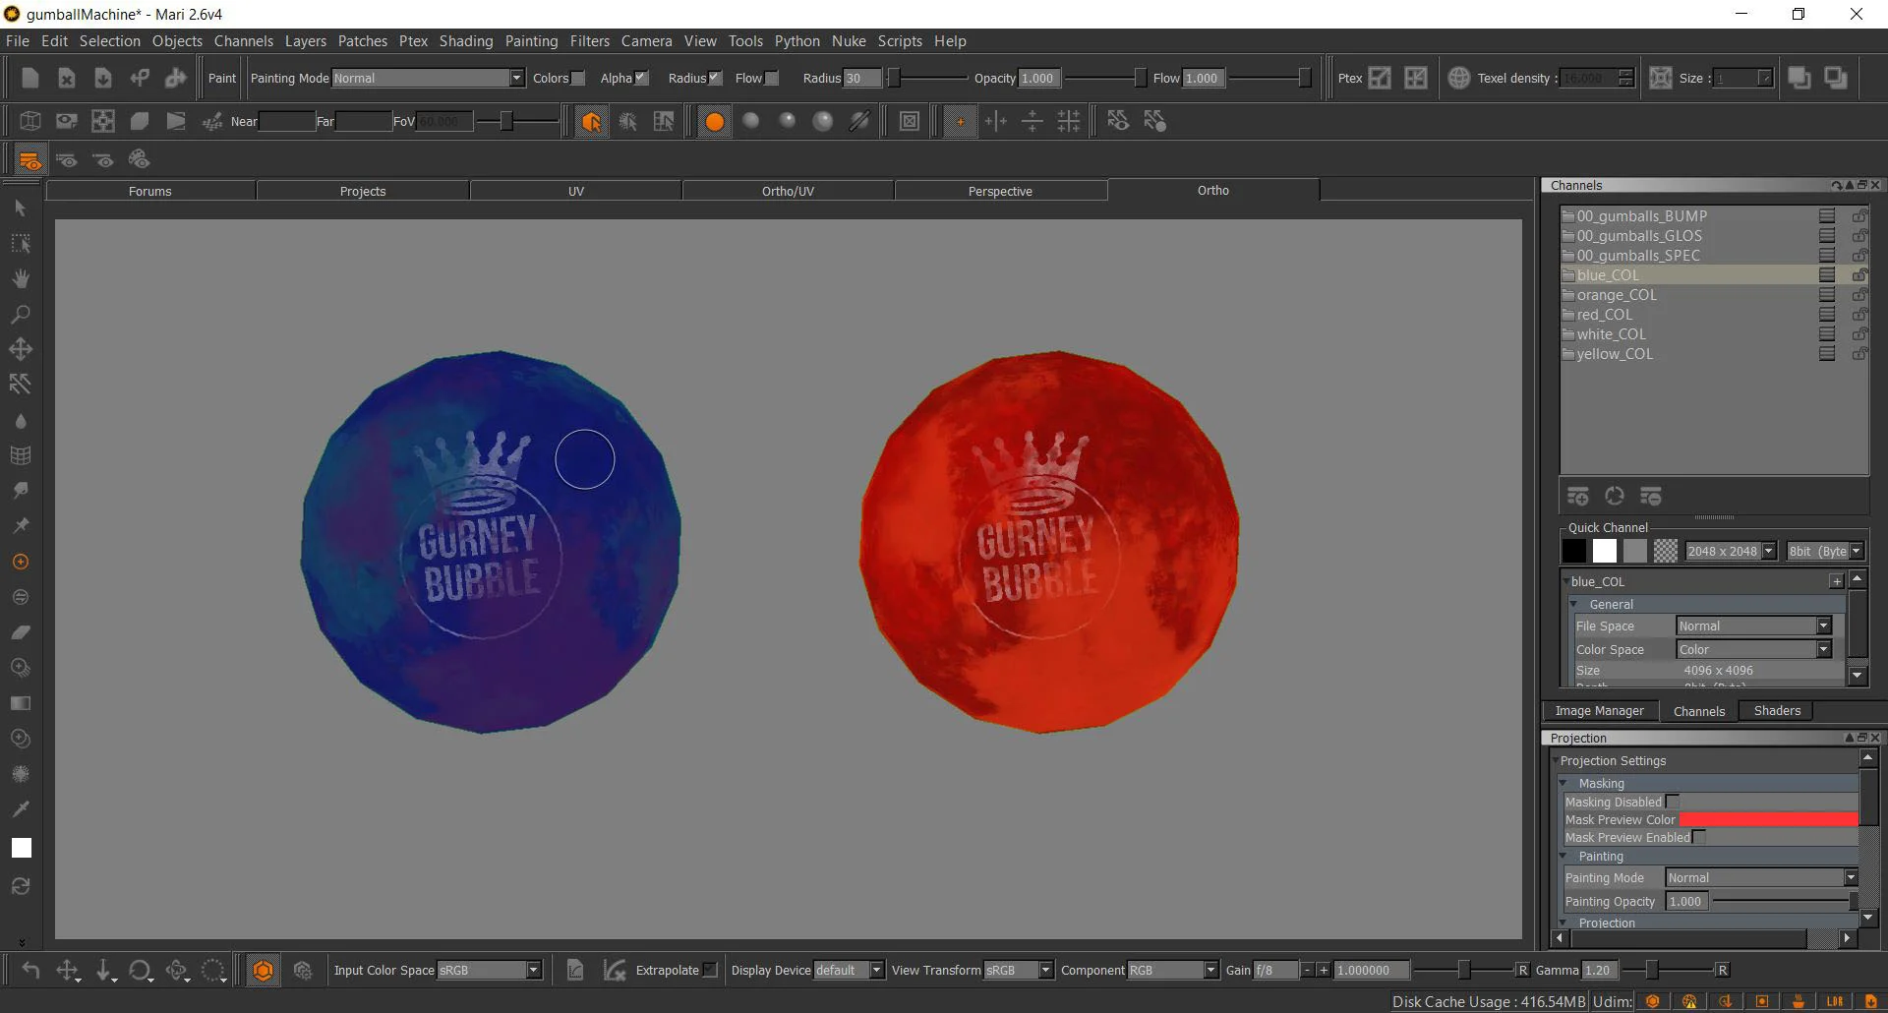Create a new project with blank page icon
1888x1013 pixels.
click(x=29, y=78)
